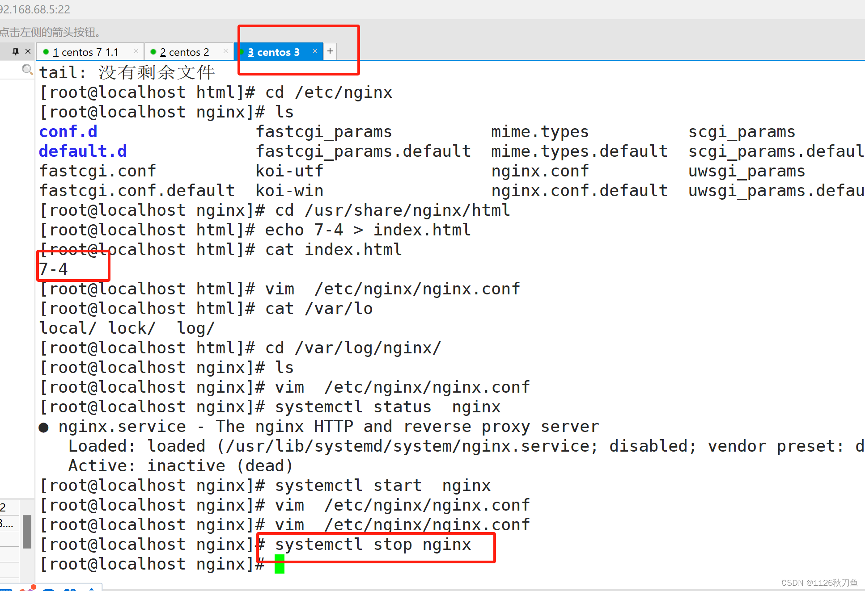The image size is (865, 591).
Task: Close the '3 centos 3' tab
Action: click(x=315, y=51)
